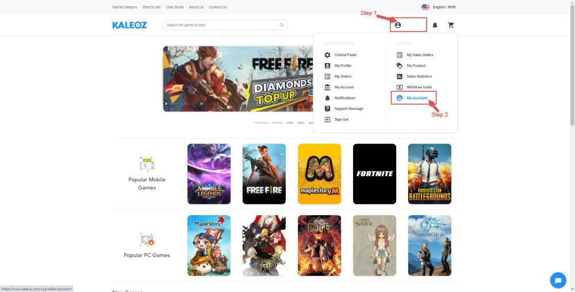Viewport: 575px width, 292px height.
Task: Focus the Search for game or item field
Action: (x=224, y=25)
